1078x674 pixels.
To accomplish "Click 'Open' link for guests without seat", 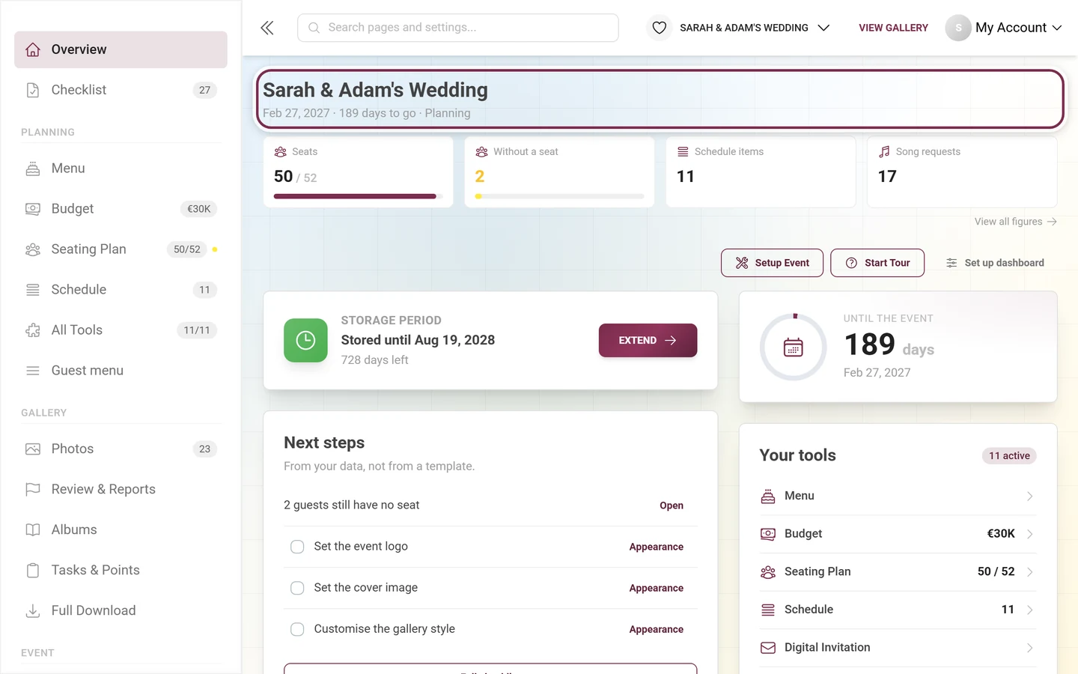I will point(672,506).
